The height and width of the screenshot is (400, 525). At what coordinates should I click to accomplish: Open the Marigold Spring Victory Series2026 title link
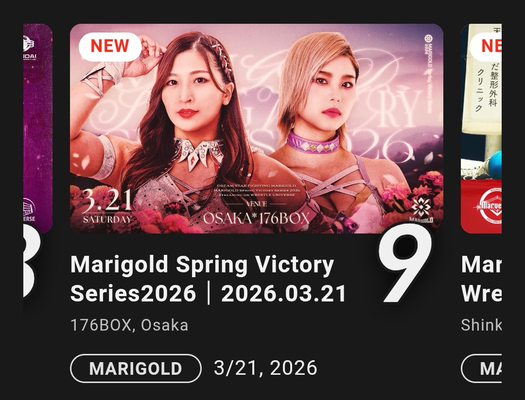tap(208, 279)
